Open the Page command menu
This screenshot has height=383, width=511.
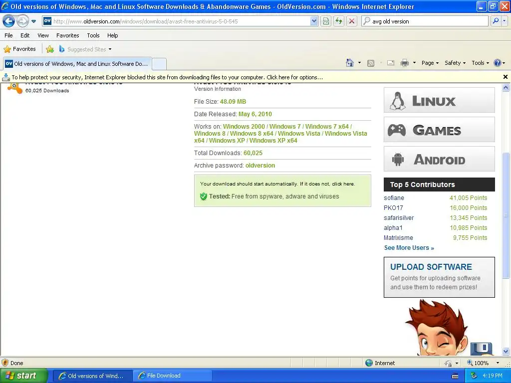click(430, 63)
